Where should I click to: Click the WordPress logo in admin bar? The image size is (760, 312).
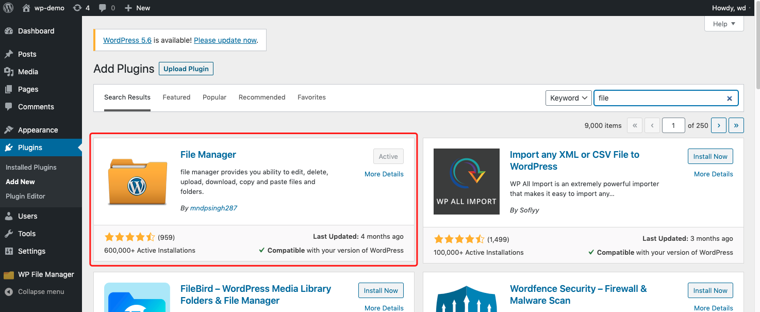click(x=8, y=8)
